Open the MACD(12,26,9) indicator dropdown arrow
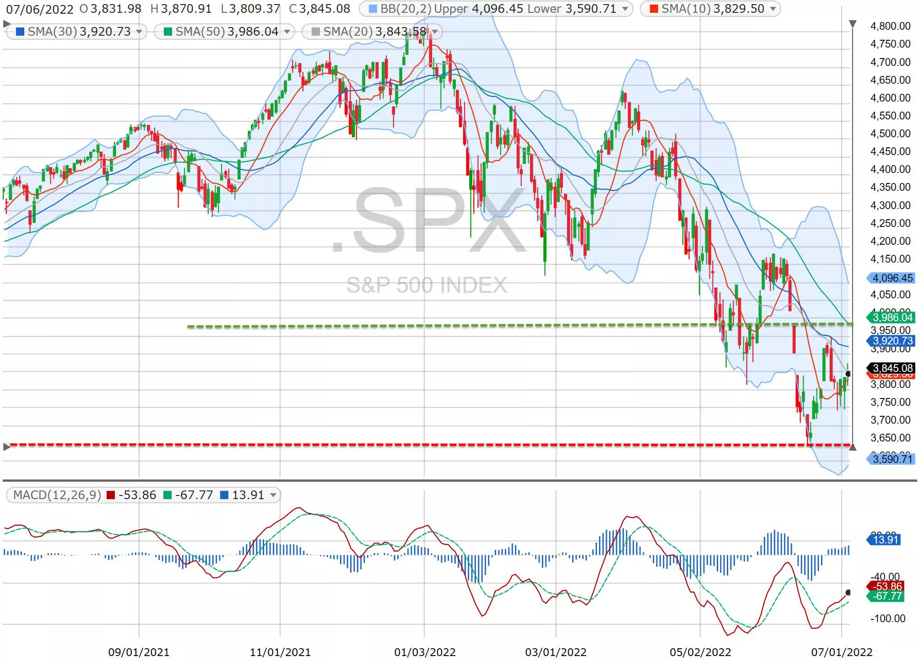 [x=273, y=495]
